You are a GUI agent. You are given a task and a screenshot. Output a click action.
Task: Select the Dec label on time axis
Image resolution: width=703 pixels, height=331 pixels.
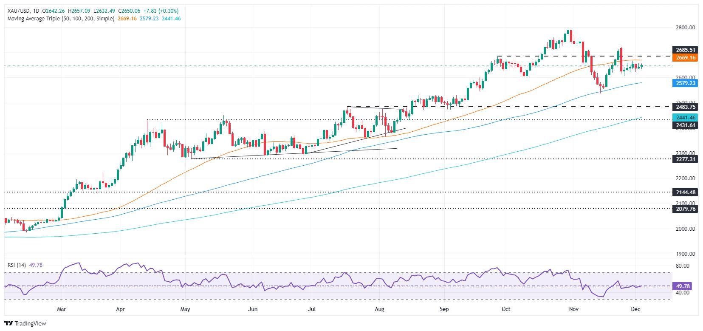pos(641,309)
